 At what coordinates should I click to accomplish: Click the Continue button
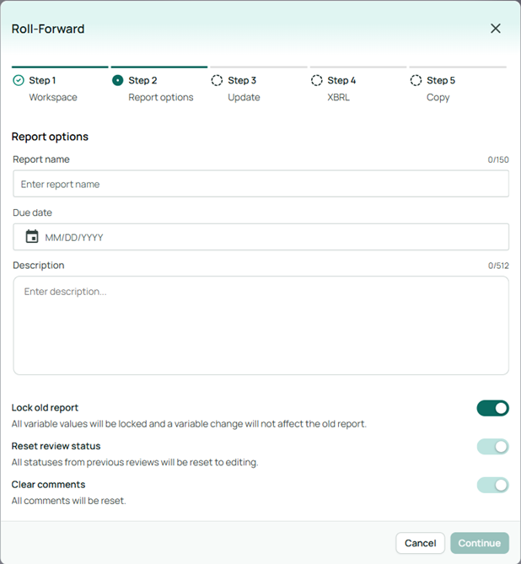(x=479, y=543)
